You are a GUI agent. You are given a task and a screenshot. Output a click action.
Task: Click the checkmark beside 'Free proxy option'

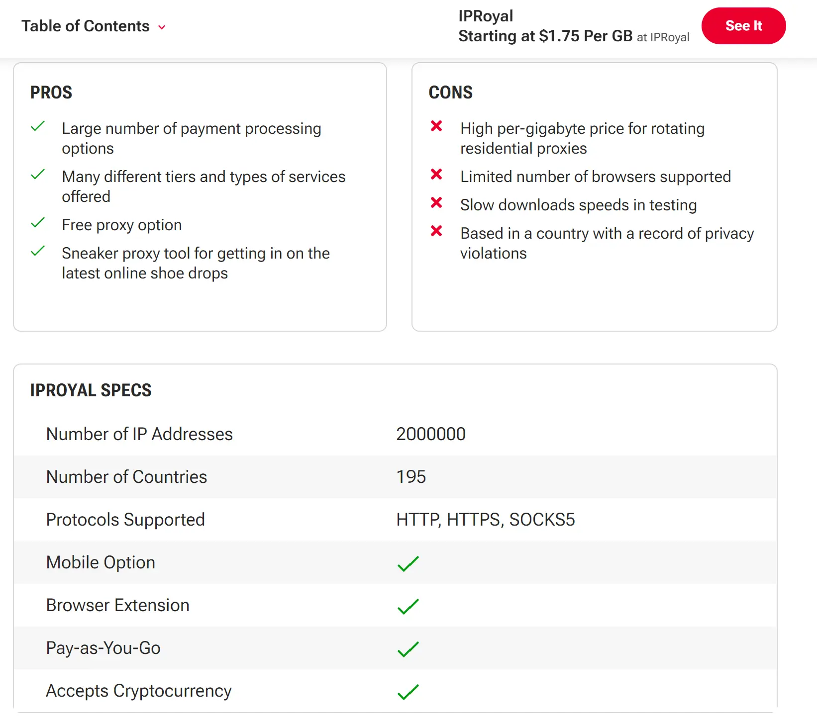coord(38,223)
